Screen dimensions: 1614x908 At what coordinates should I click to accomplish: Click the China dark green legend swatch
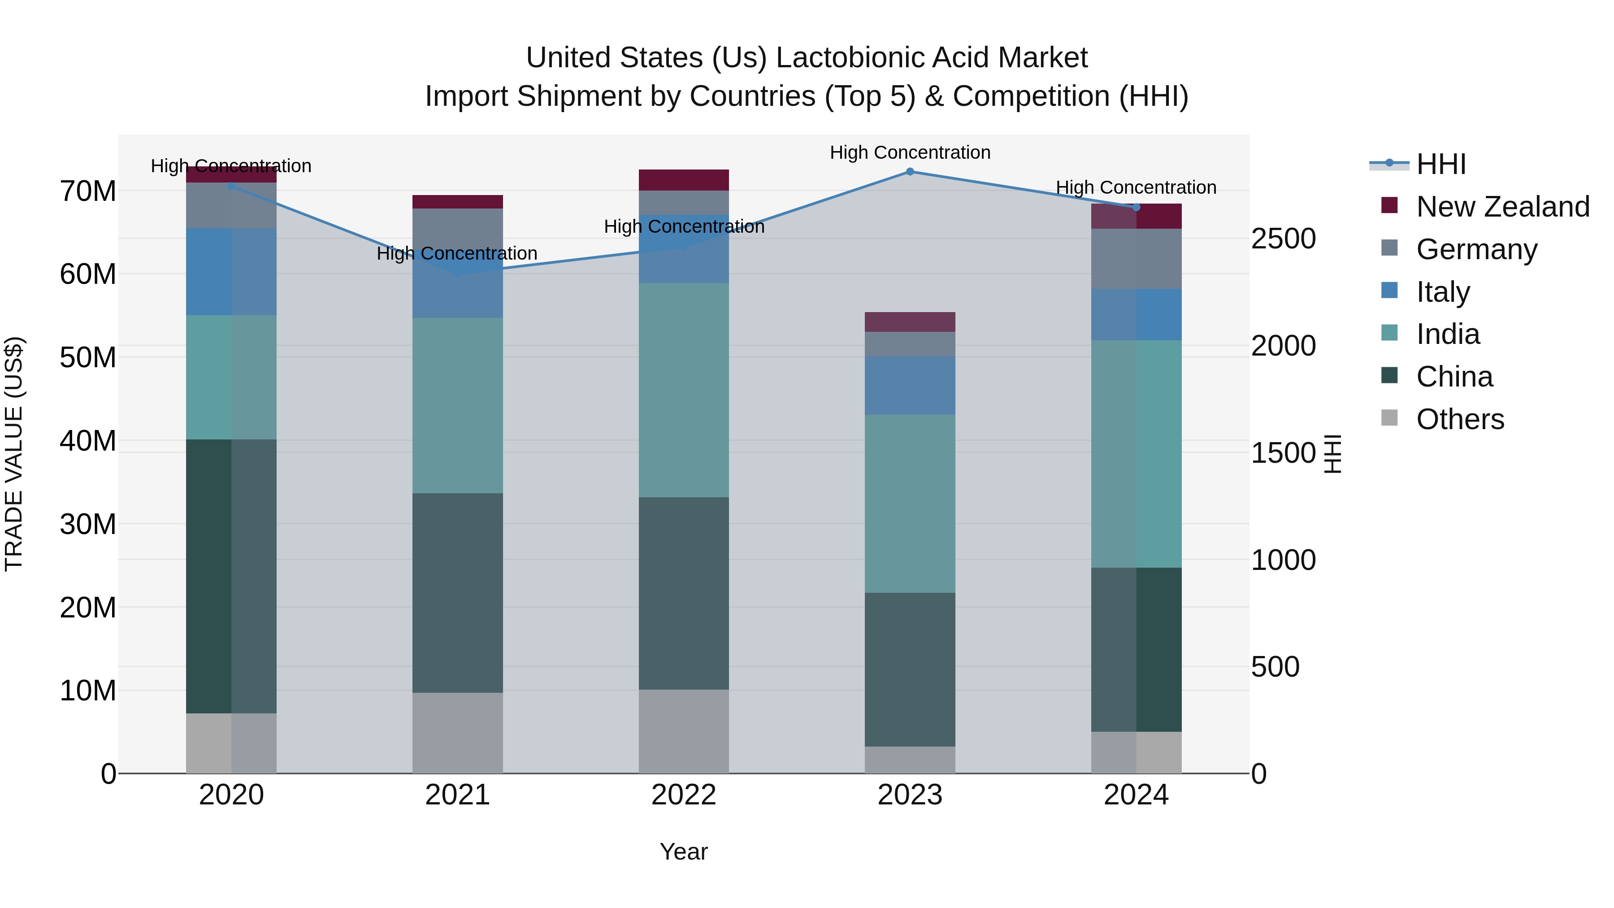pyautogui.click(x=1389, y=375)
